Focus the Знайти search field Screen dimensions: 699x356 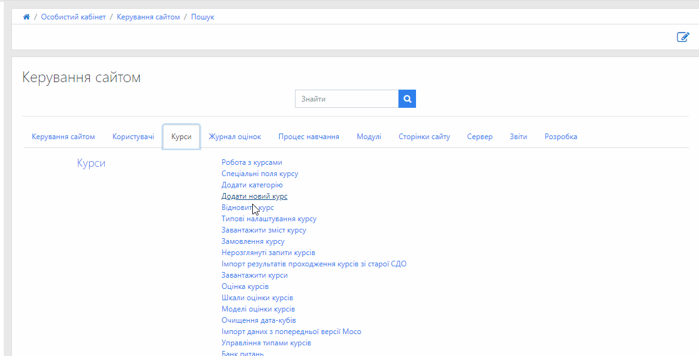347,99
